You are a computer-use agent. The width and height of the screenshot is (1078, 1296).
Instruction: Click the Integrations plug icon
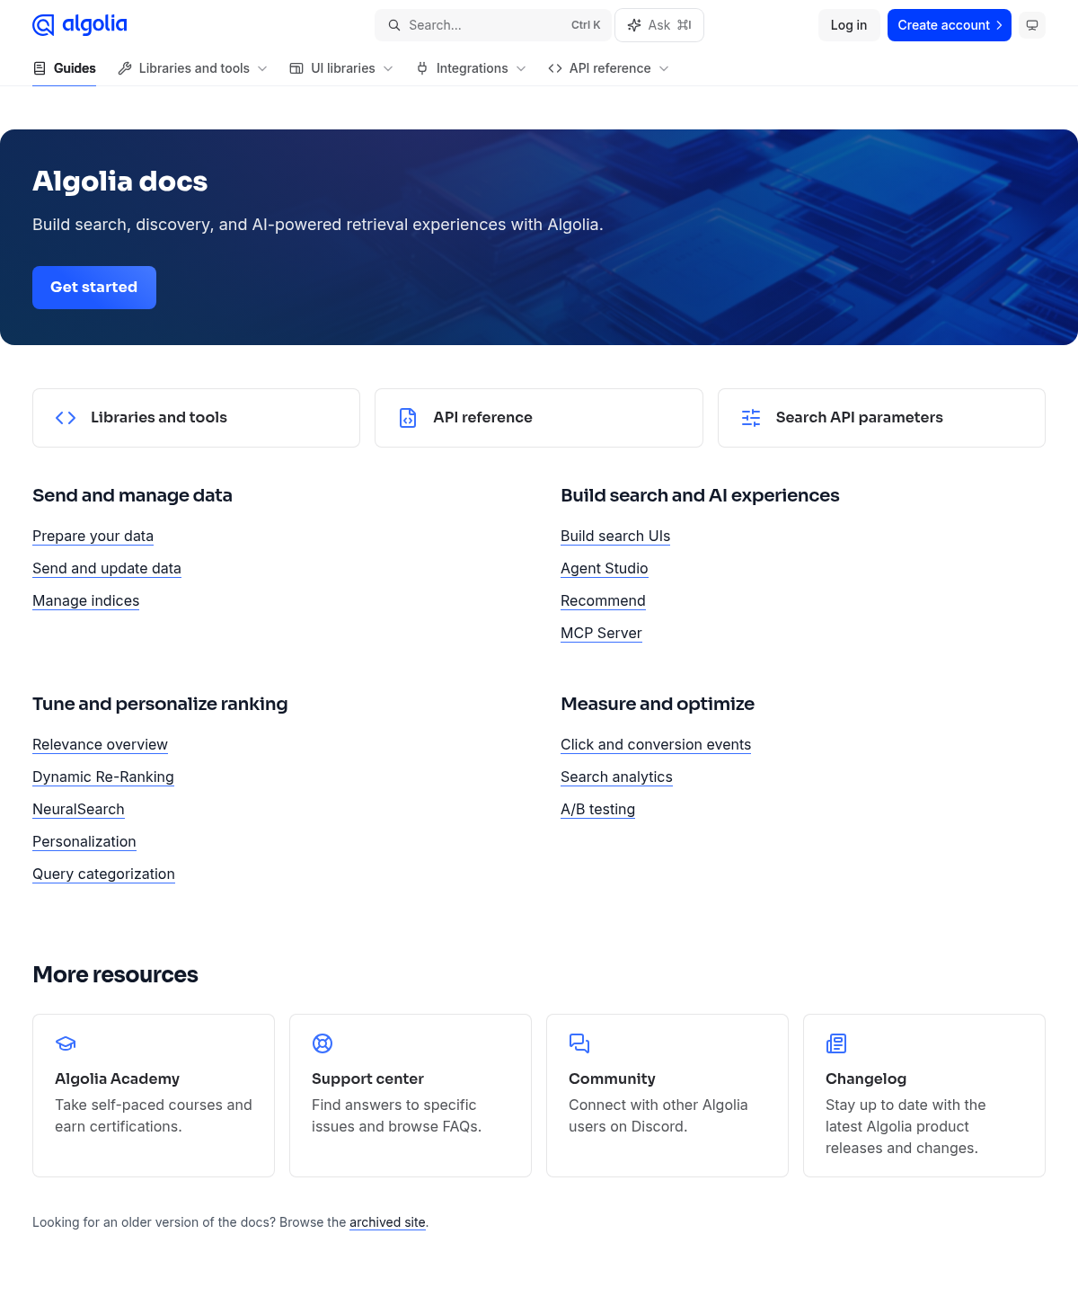tap(422, 68)
